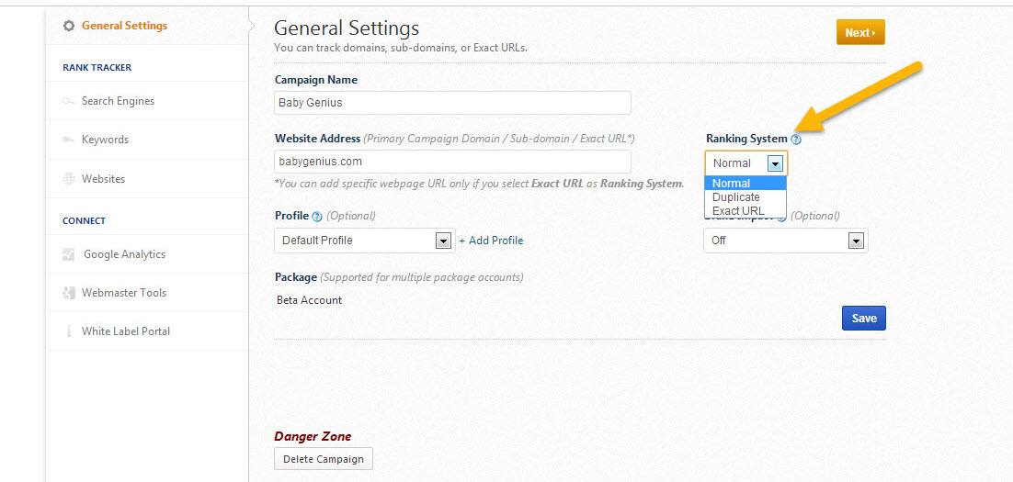
Task: Open the Websites section
Action: (x=103, y=179)
